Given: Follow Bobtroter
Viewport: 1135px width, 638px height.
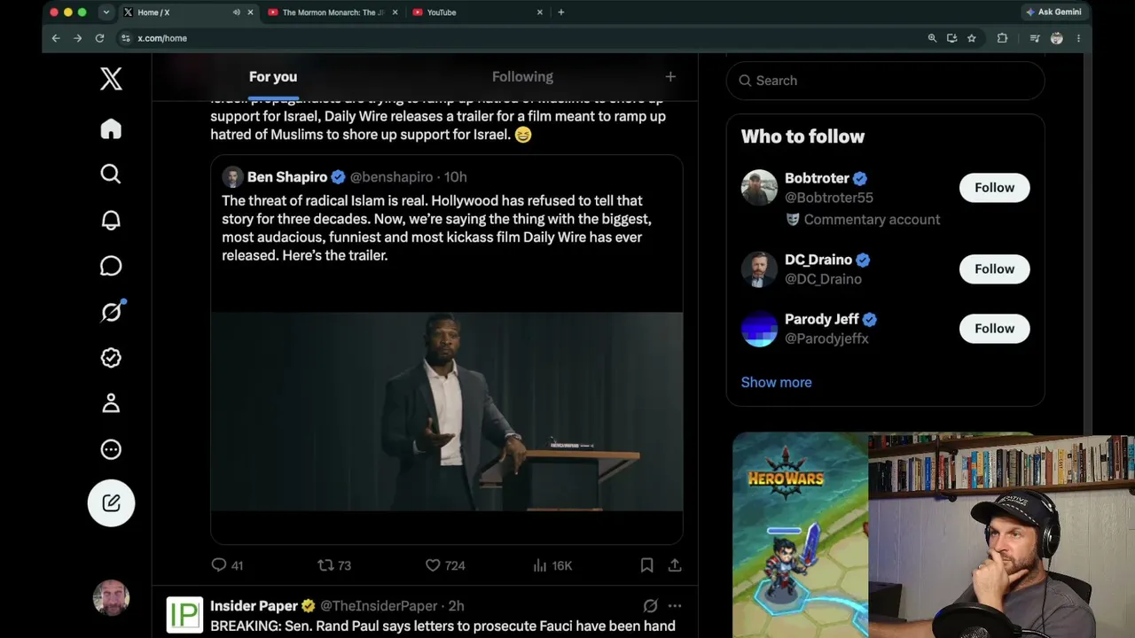Looking at the screenshot, I should tap(994, 188).
